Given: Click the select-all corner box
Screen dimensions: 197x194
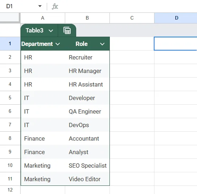Looking at the screenshot, I should click(10, 17).
